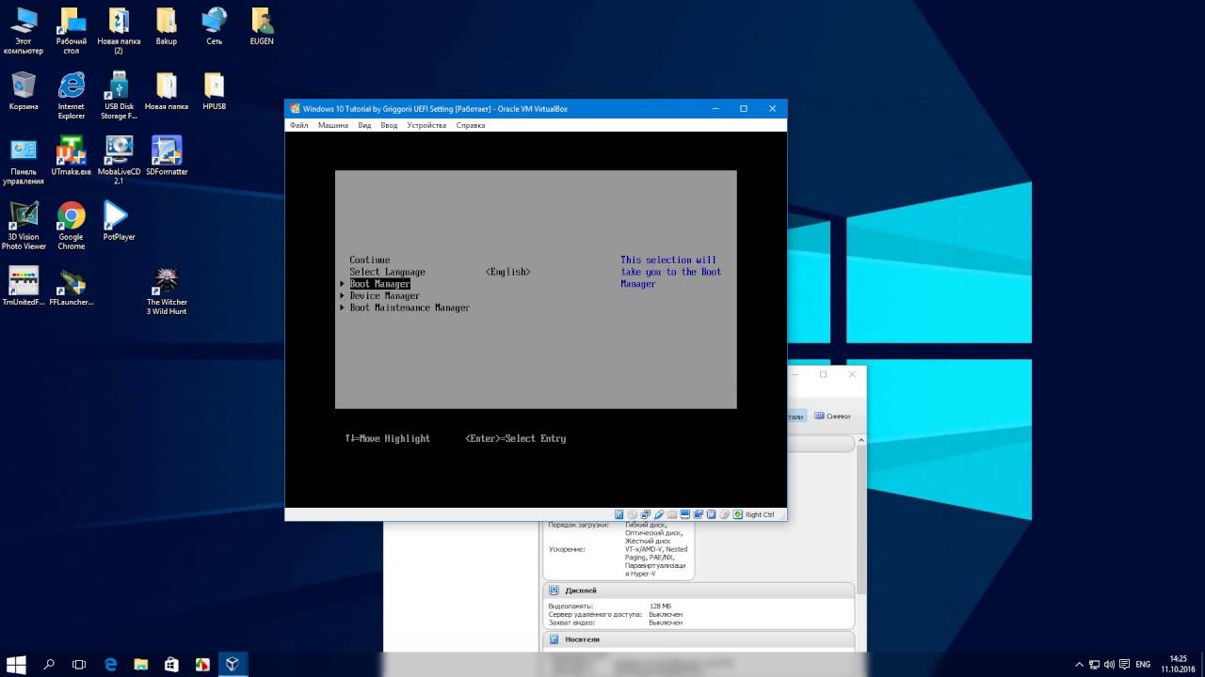1205x677 pixels.
Task: Select the Рабочий стол folder icon
Action: pos(72,32)
